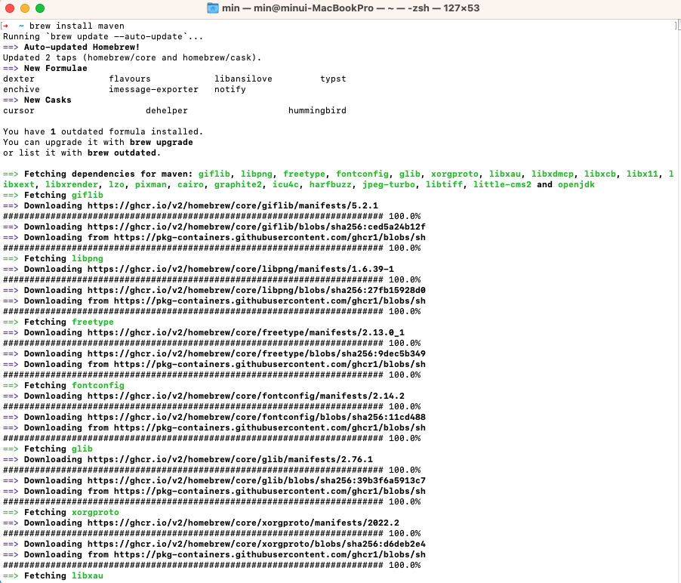Click green 'cairo' dependency name
Image resolution: width=681 pixels, height=583 pixels.
pos(190,184)
